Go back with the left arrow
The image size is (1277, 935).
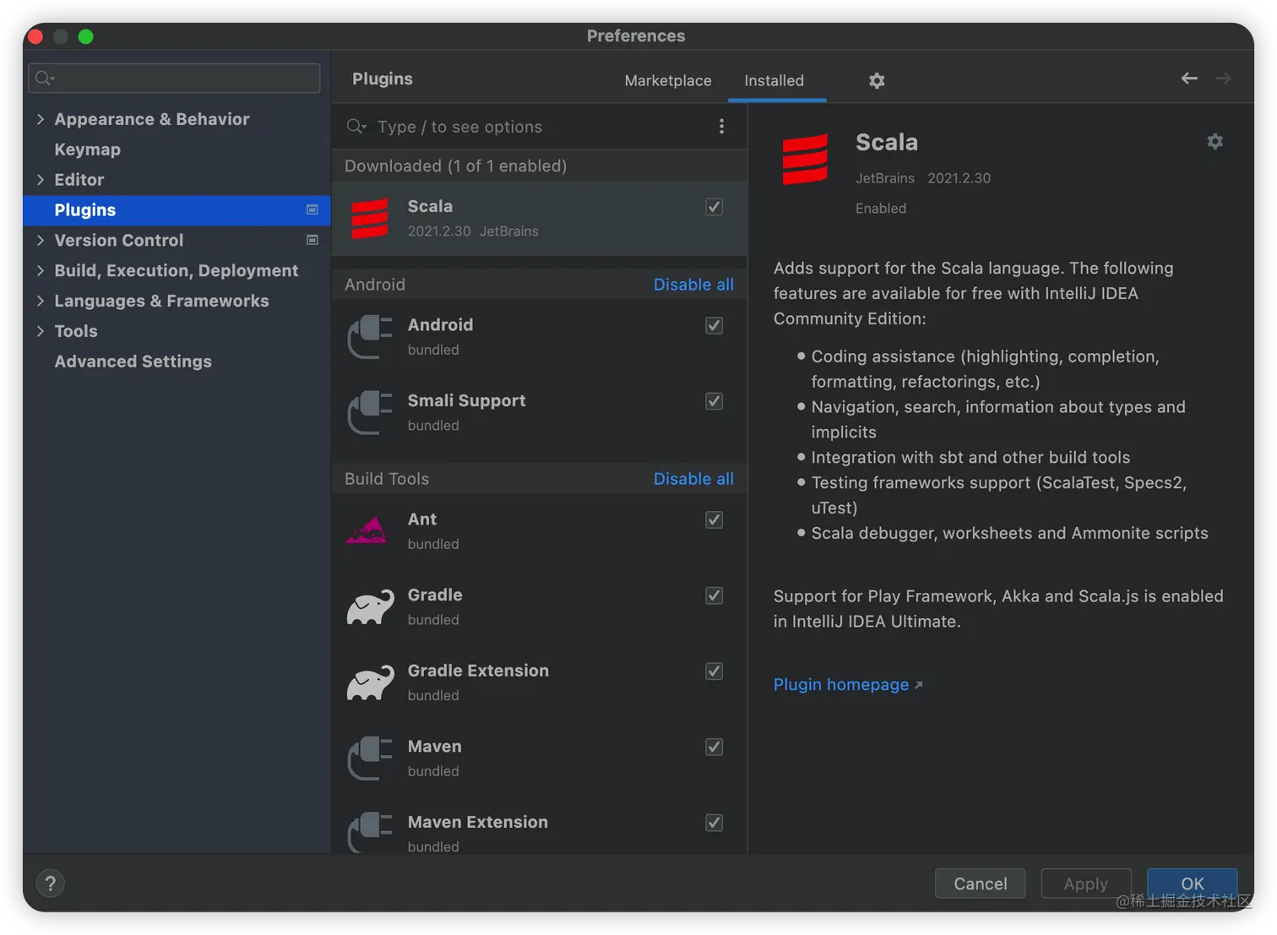pos(1189,79)
